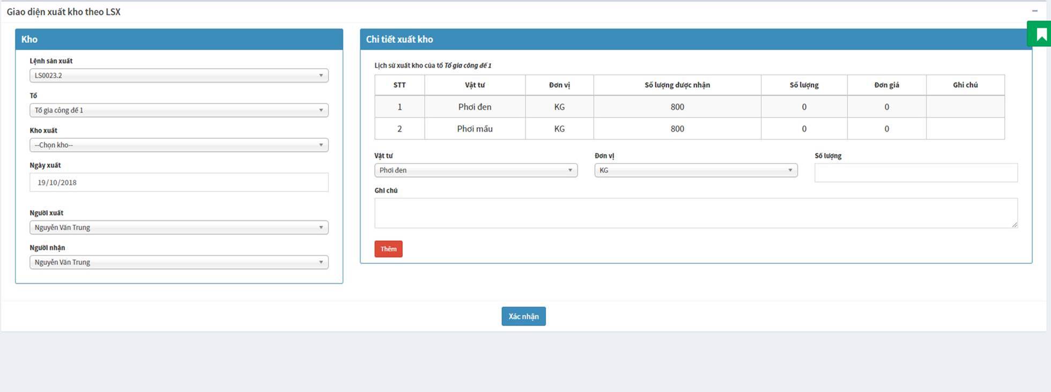This screenshot has width=1051, height=392.
Task: Click the Số lượng input field
Action: click(915, 173)
